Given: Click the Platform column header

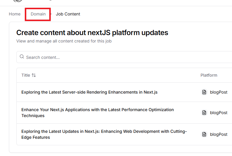Looking at the screenshot, I should pyautogui.click(x=209, y=75).
